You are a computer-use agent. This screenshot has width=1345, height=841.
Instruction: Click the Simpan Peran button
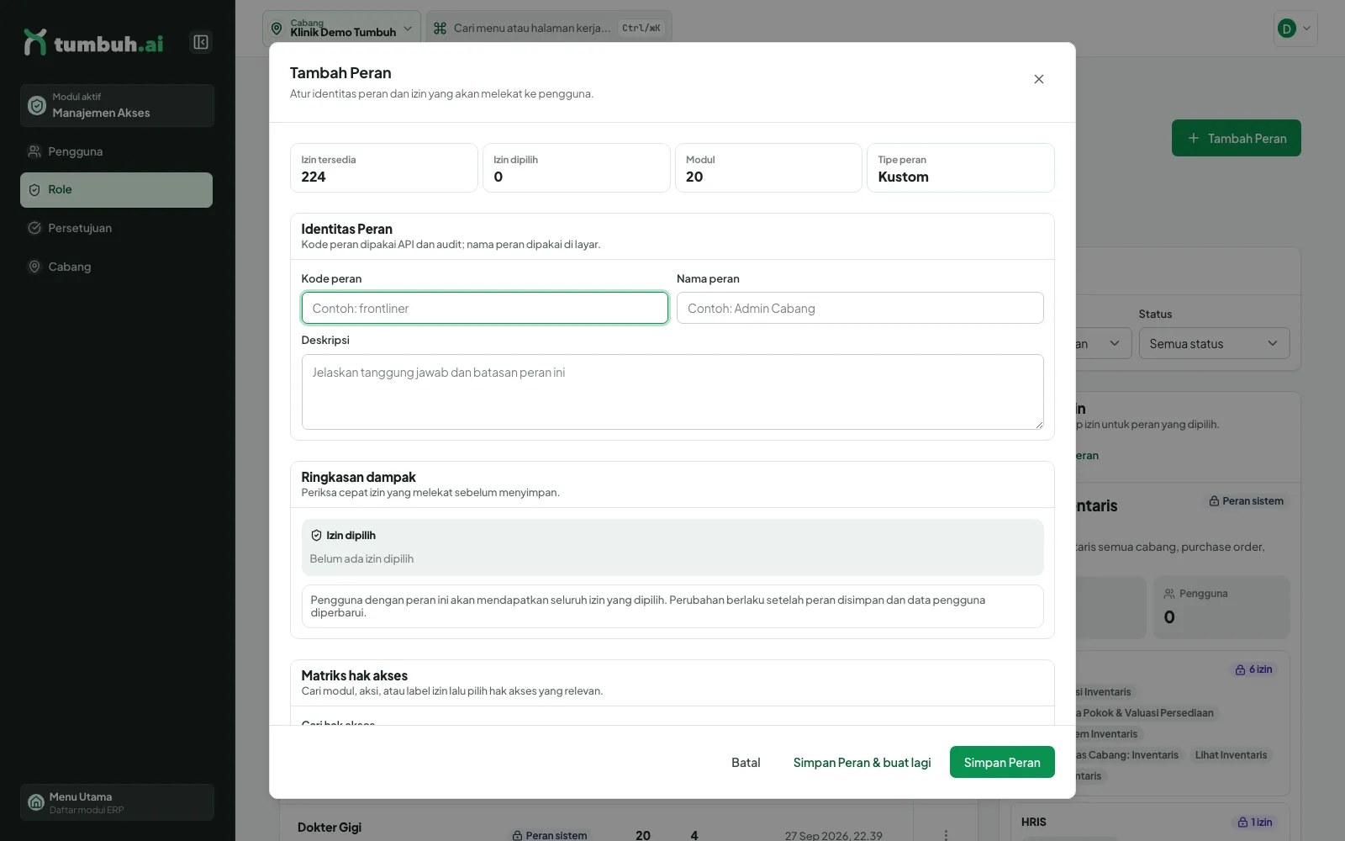1002,762
